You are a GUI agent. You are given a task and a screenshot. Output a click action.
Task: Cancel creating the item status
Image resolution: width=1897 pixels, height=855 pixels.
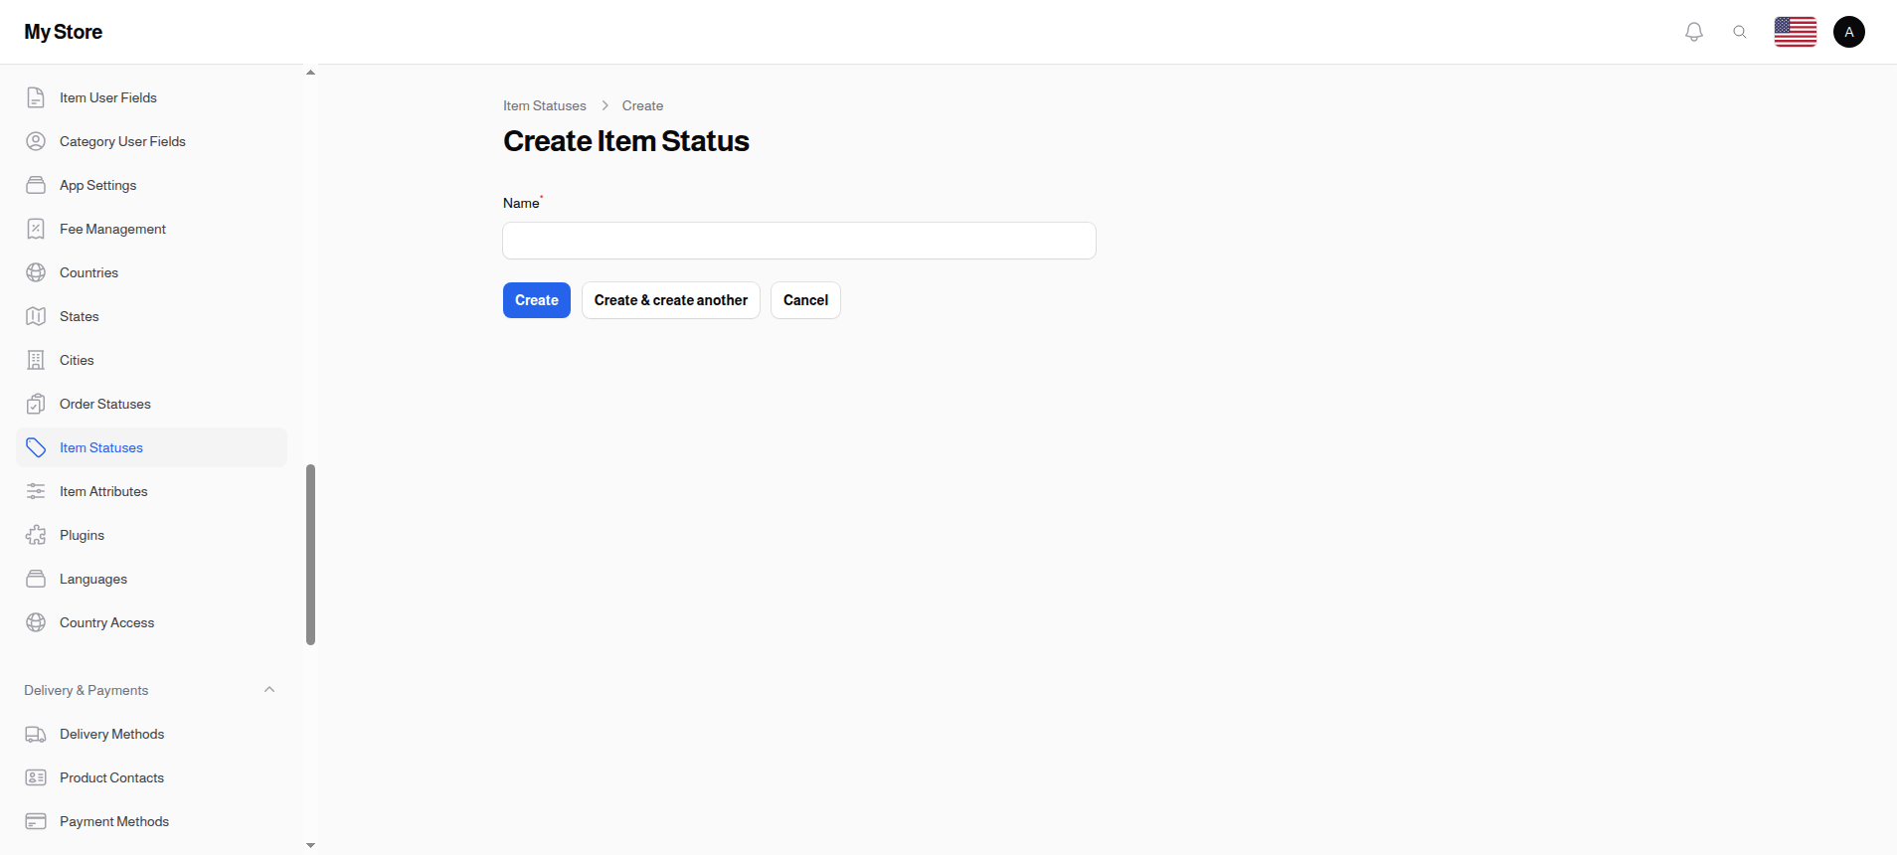805,300
